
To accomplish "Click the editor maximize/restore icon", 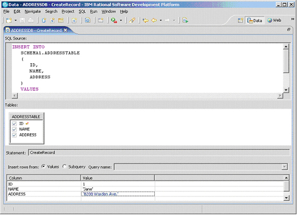I will point(289,30).
